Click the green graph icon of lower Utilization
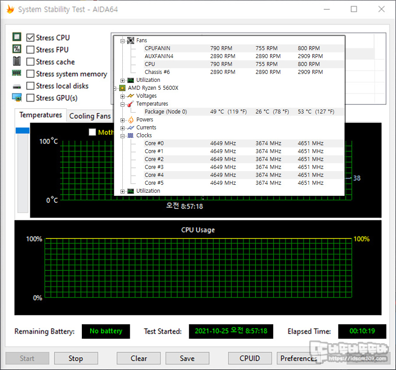The image size is (396, 370). click(131, 191)
